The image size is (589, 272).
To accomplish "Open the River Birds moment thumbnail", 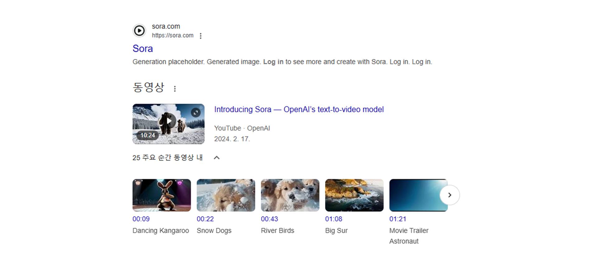I will pyautogui.click(x=290, y=195).
